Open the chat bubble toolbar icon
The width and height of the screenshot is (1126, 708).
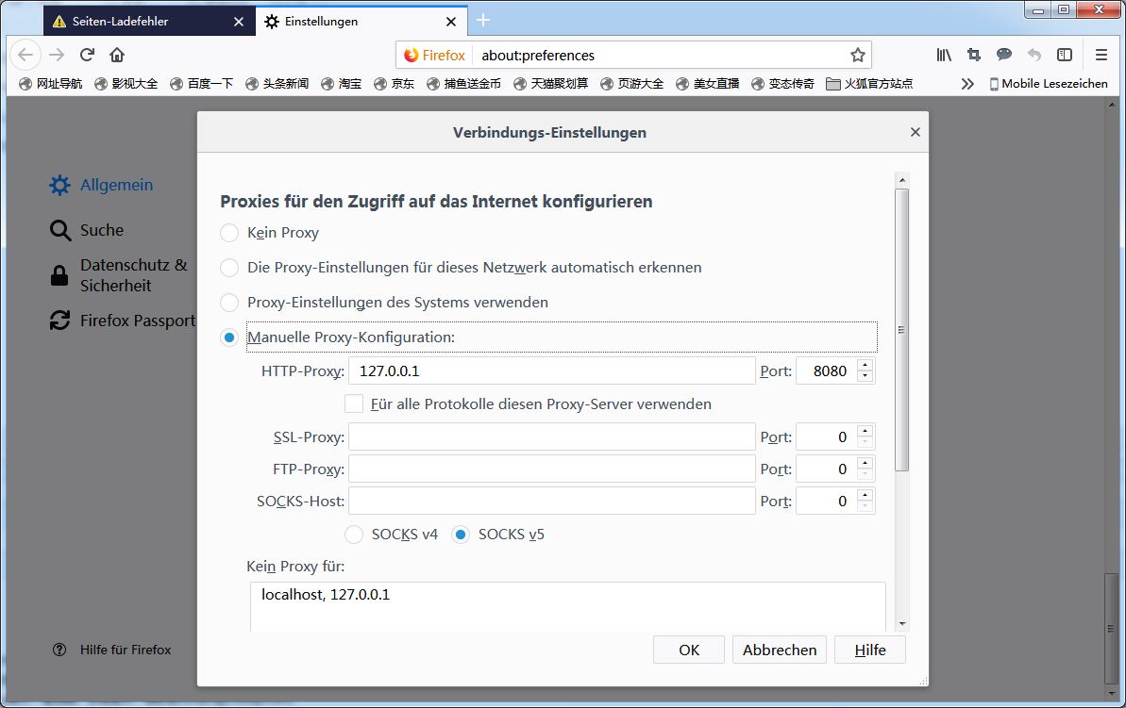tap(1004, 55)
